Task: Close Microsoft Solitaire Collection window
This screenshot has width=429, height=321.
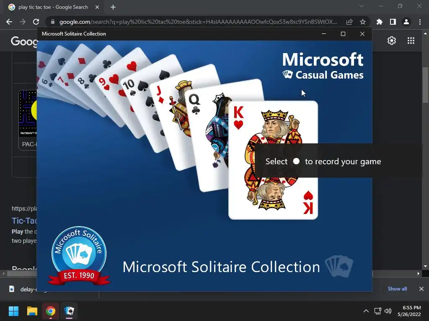Action: tap(362, 34)
